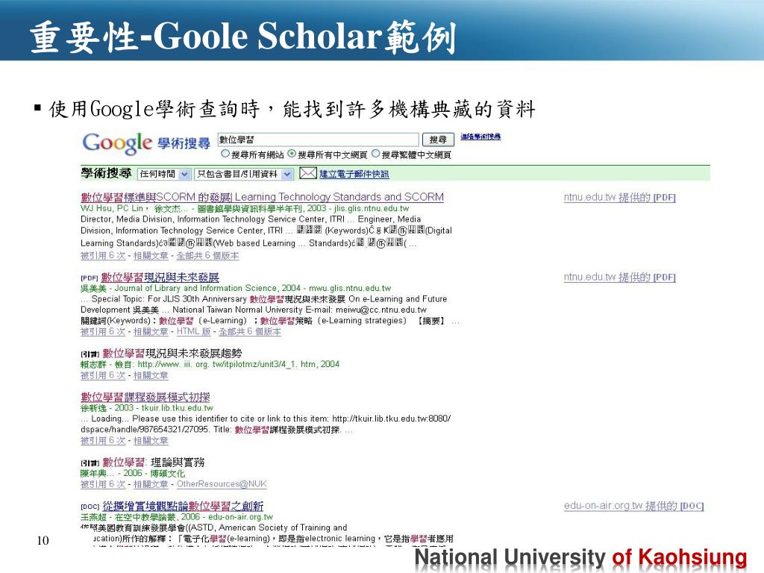Click title 數位學習: 理論與實務

(154, 463)
